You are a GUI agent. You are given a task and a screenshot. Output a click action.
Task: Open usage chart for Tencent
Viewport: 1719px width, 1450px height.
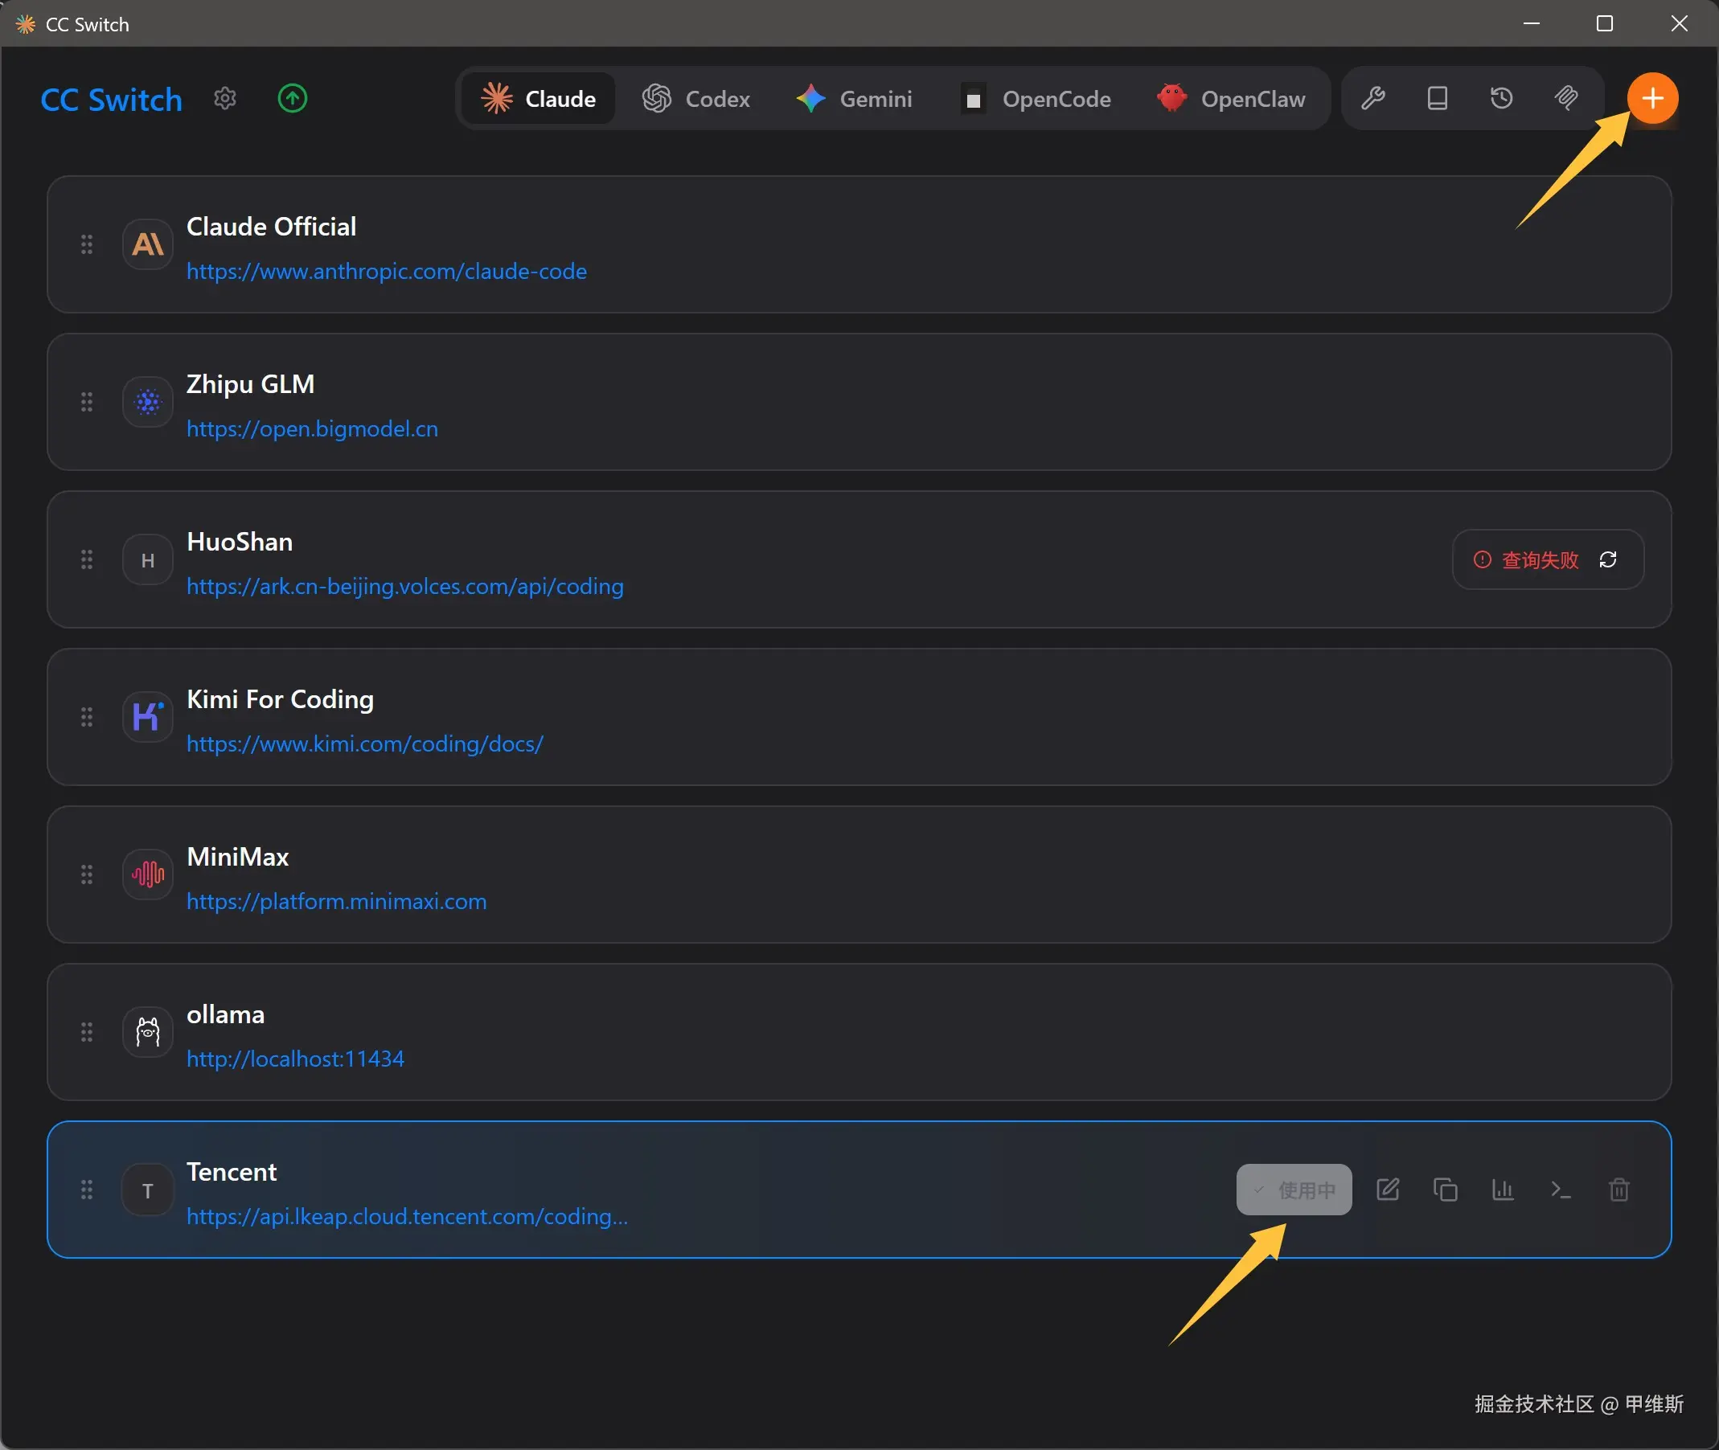coord(1503,1190)
